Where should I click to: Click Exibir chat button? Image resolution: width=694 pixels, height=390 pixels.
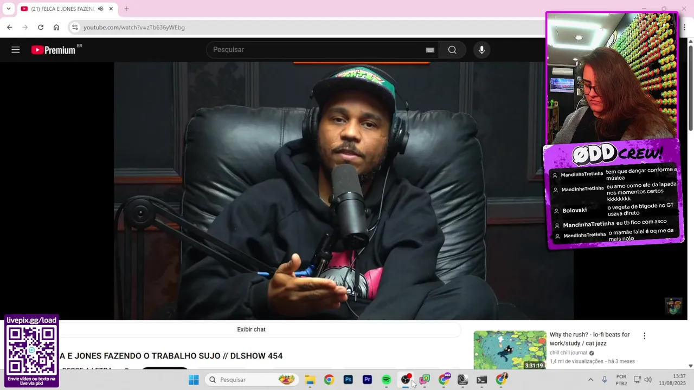tap(251, 329)
